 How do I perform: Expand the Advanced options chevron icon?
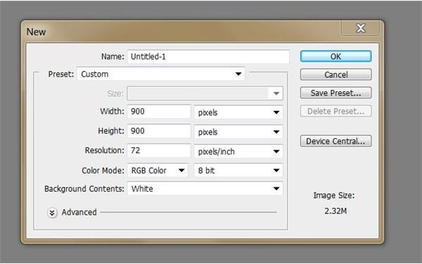point(52,213)
